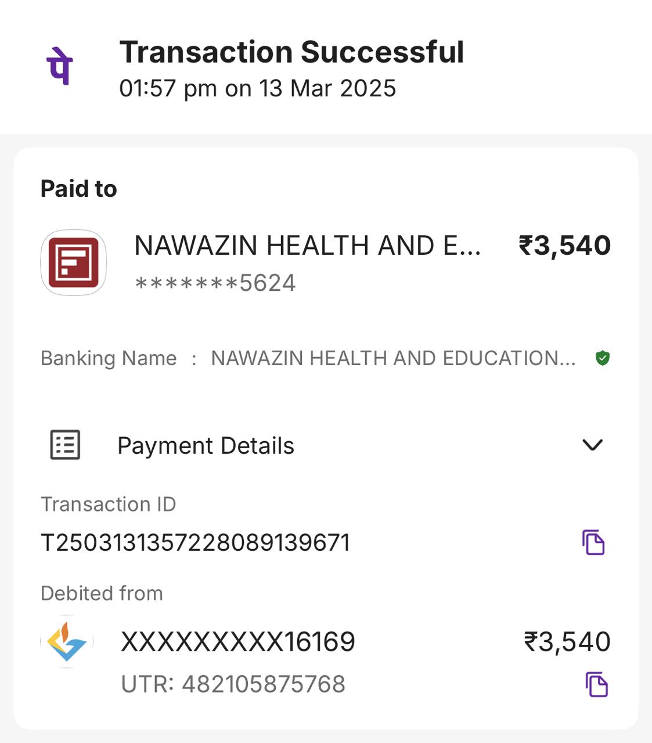Click the Transaction Successful heading
Image resolution: width=652 pixels, height=743 pixels.
coord(291,52)
